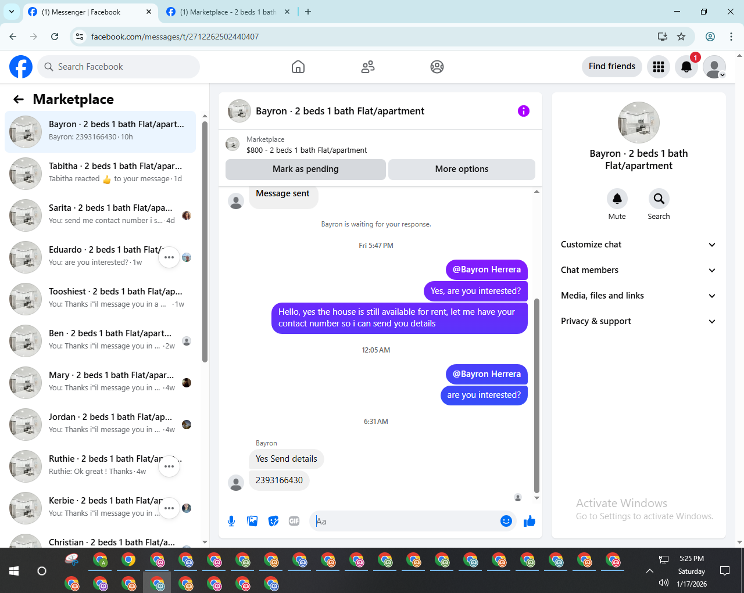Show hidden system tray icons
The height and width of the screenshot is (593, 744).
pos(649,570)
